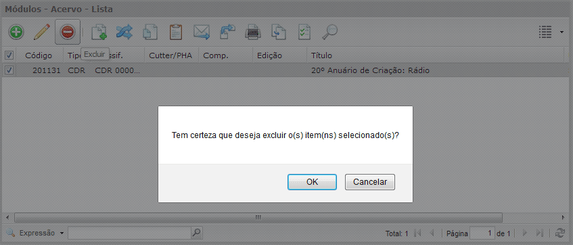The width and height of the screenshot is (573, 245).
Task: Open the magnifying glass search icon in toolbar
Action: [329, 32]
